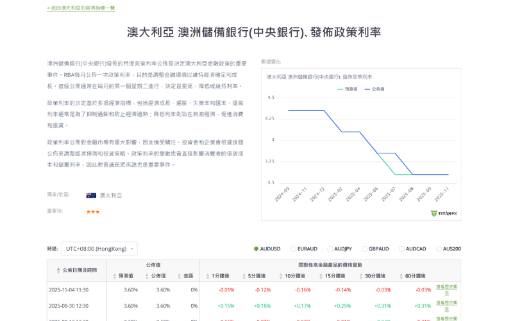The image size is (513, 321).
Task: Click the 2025-11-04 11:30 date cell
Action: (69, 290)
